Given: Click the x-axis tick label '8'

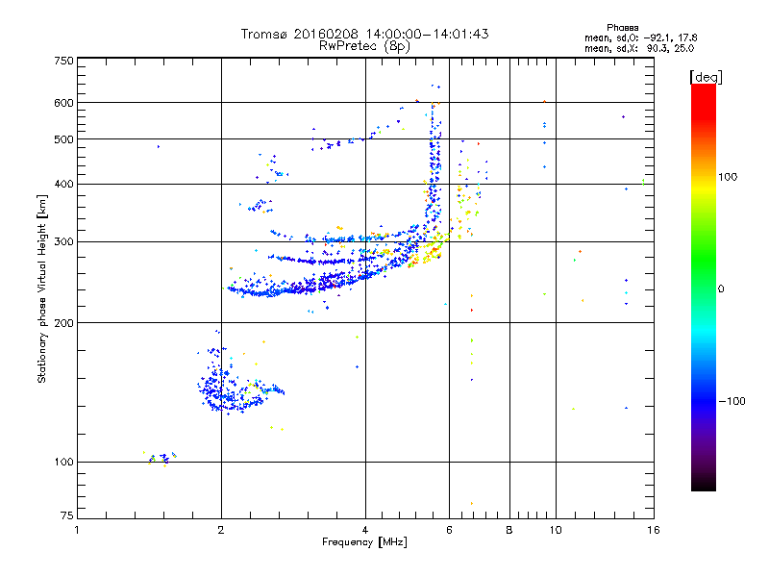Looking at the screenshot, I should 509,530.
